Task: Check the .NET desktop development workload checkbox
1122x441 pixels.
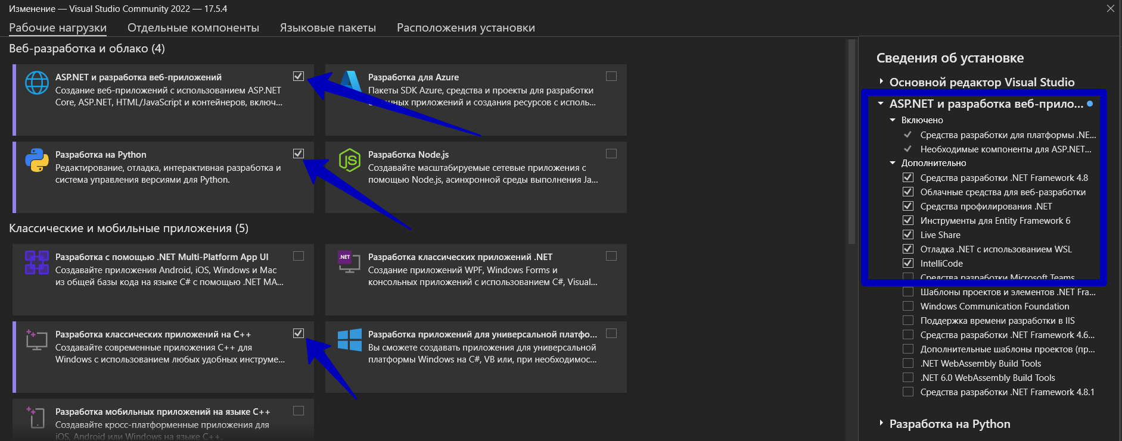Action: [x=611, y=256]
